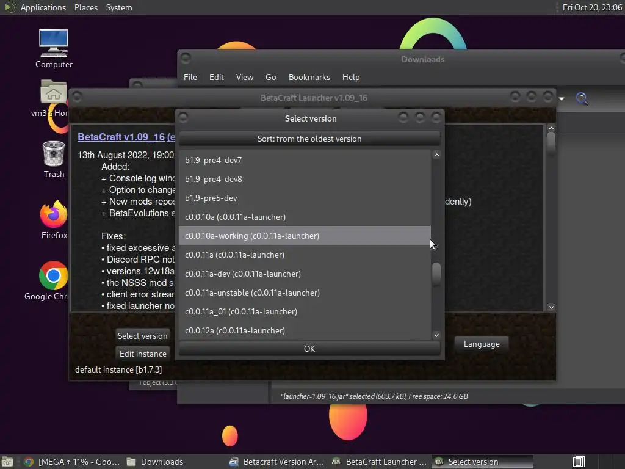Open the File menu in Downloads window
The image size is (625, 469).
tap(190, 77)
